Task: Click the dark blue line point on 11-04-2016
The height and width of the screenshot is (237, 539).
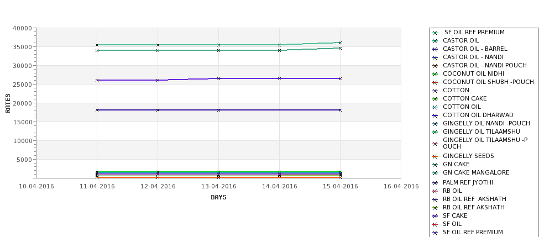Action: 97,110
